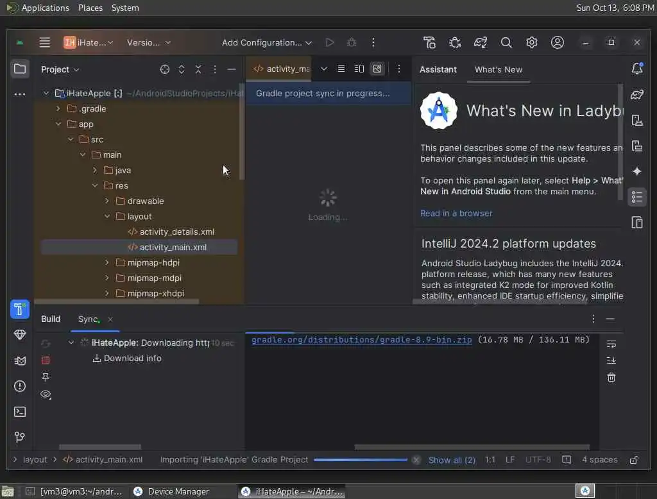Select opened file locator target icon
The image size is (657, 499).
[x=165, y=69]
